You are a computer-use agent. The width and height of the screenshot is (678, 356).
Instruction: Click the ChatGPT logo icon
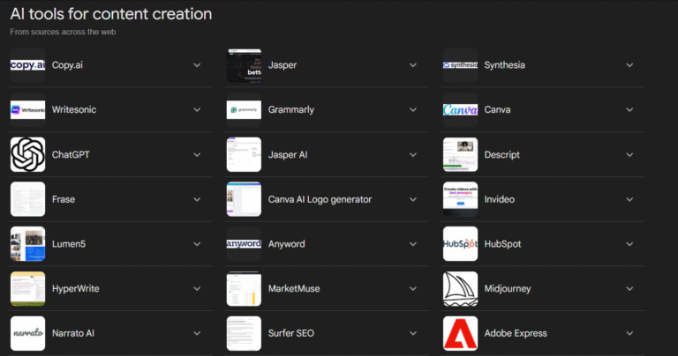pyautogui.click(x=27, y=154)
